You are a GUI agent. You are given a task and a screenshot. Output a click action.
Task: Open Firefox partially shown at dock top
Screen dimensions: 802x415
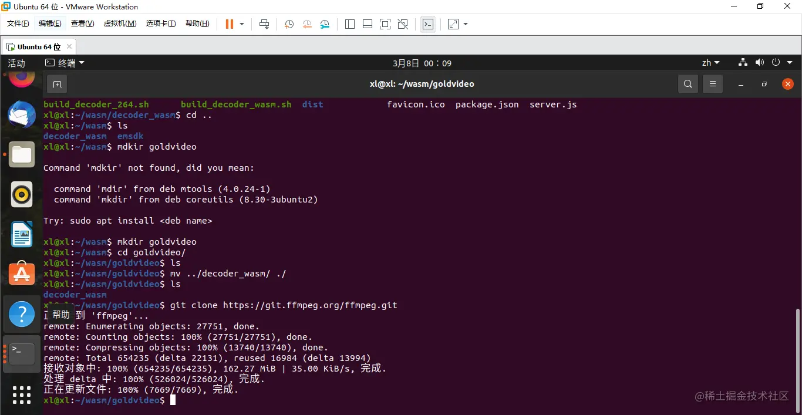tap(22, 79)
